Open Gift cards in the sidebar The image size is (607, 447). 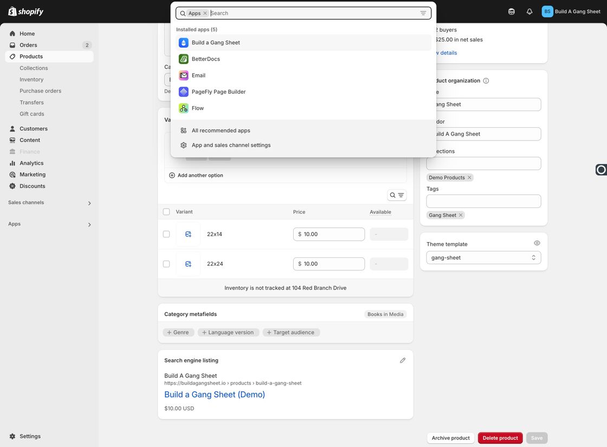point(32,114)
